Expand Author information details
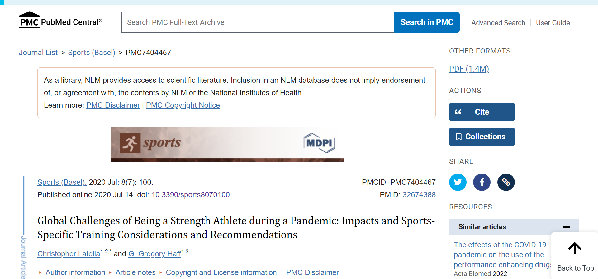 click(75, 272)
